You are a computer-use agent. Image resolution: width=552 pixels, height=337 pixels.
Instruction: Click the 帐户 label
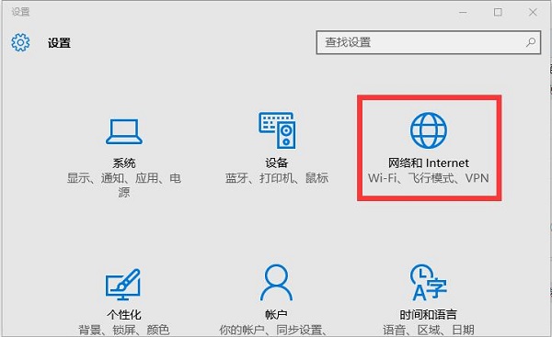[277, 315]
